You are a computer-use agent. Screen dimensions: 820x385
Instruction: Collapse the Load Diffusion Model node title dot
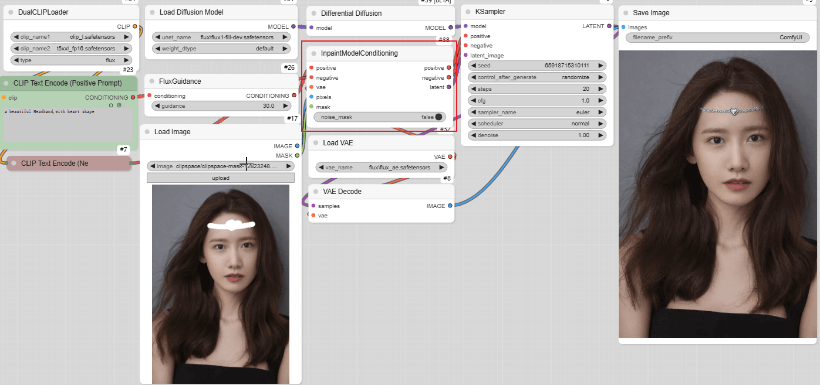click(151, 12)
